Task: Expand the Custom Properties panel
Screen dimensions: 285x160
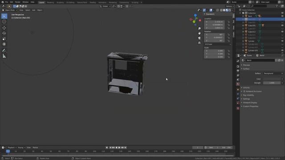Action: click(250, 107)
